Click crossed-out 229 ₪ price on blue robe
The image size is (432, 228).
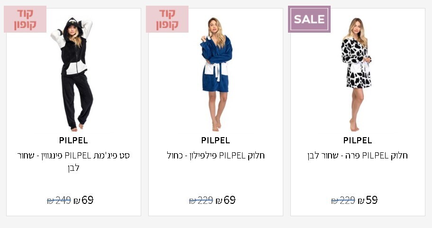201,201
